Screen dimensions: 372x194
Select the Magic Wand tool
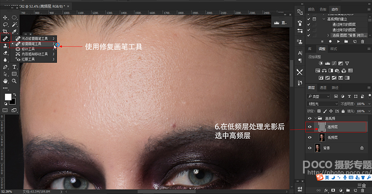pyautogui.click(x=14, y=25)
